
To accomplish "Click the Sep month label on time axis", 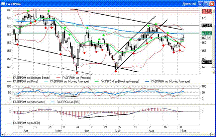I will [184, 131].
